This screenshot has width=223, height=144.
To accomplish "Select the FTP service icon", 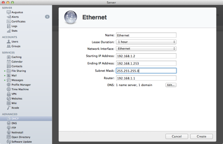I will pos(9,128).
